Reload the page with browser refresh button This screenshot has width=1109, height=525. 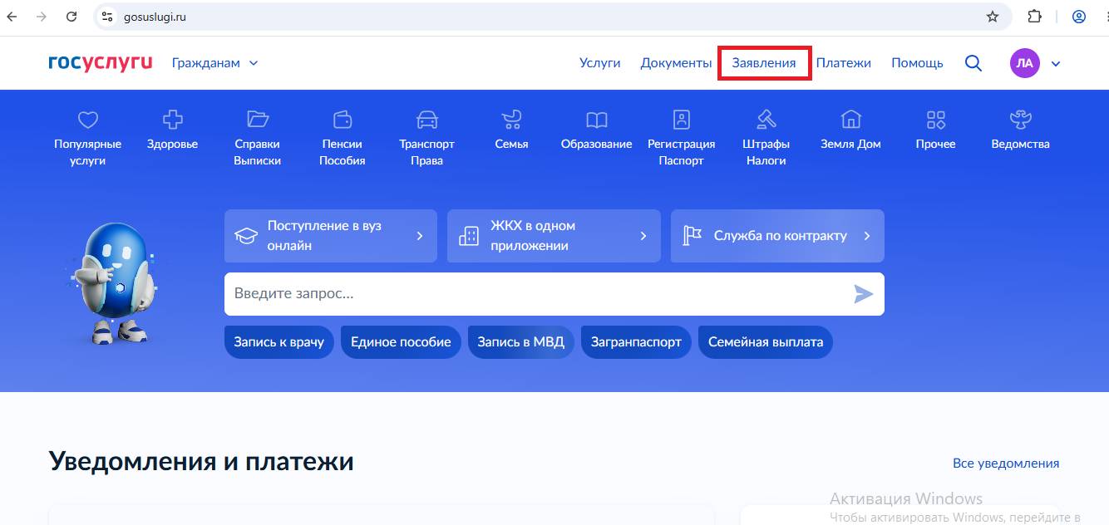pos(71,17)
